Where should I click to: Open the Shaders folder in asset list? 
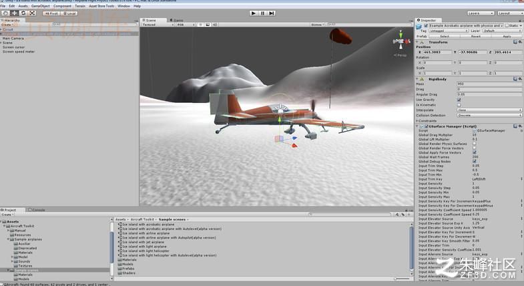point(127,273)
